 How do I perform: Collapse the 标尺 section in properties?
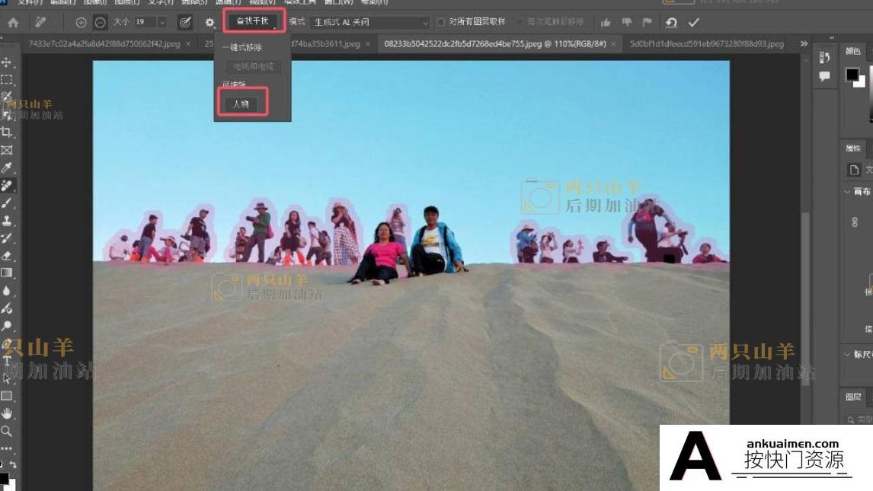(847, 354)
